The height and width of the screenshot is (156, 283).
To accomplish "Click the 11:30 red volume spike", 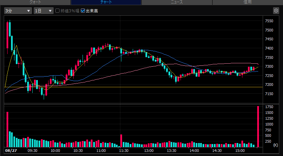I will (x=121, y=141).
